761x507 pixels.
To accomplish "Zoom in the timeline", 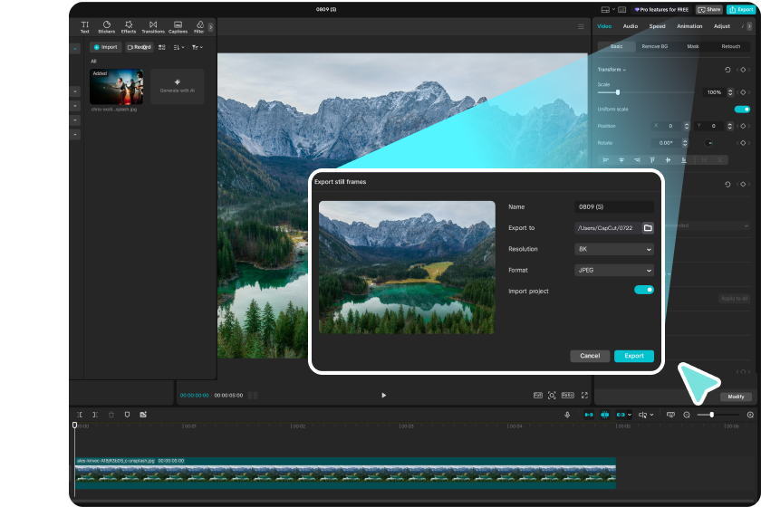I will 750,415.
